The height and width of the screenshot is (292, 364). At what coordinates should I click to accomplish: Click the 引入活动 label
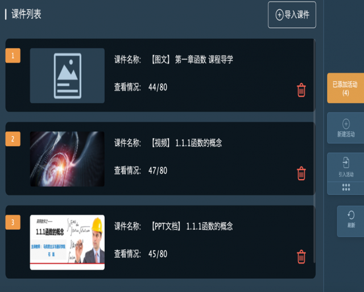click(346, 174)
